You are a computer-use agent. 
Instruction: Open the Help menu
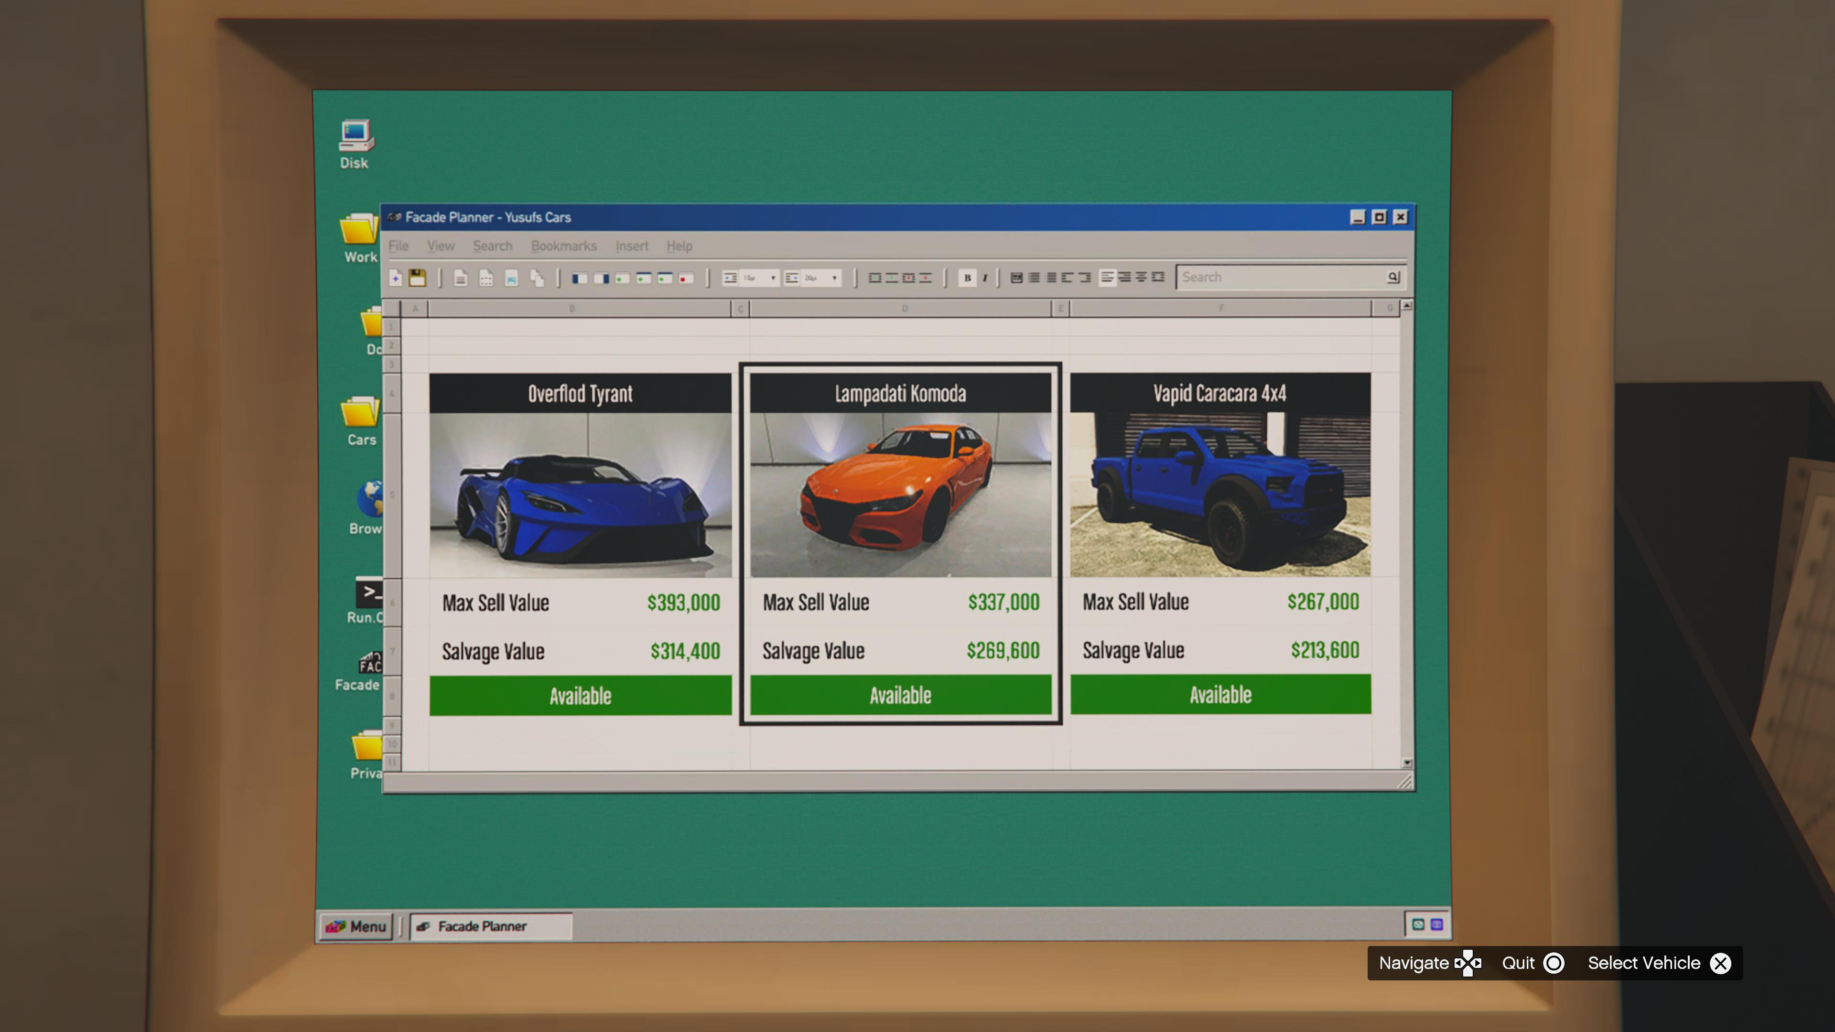(679, 246)
